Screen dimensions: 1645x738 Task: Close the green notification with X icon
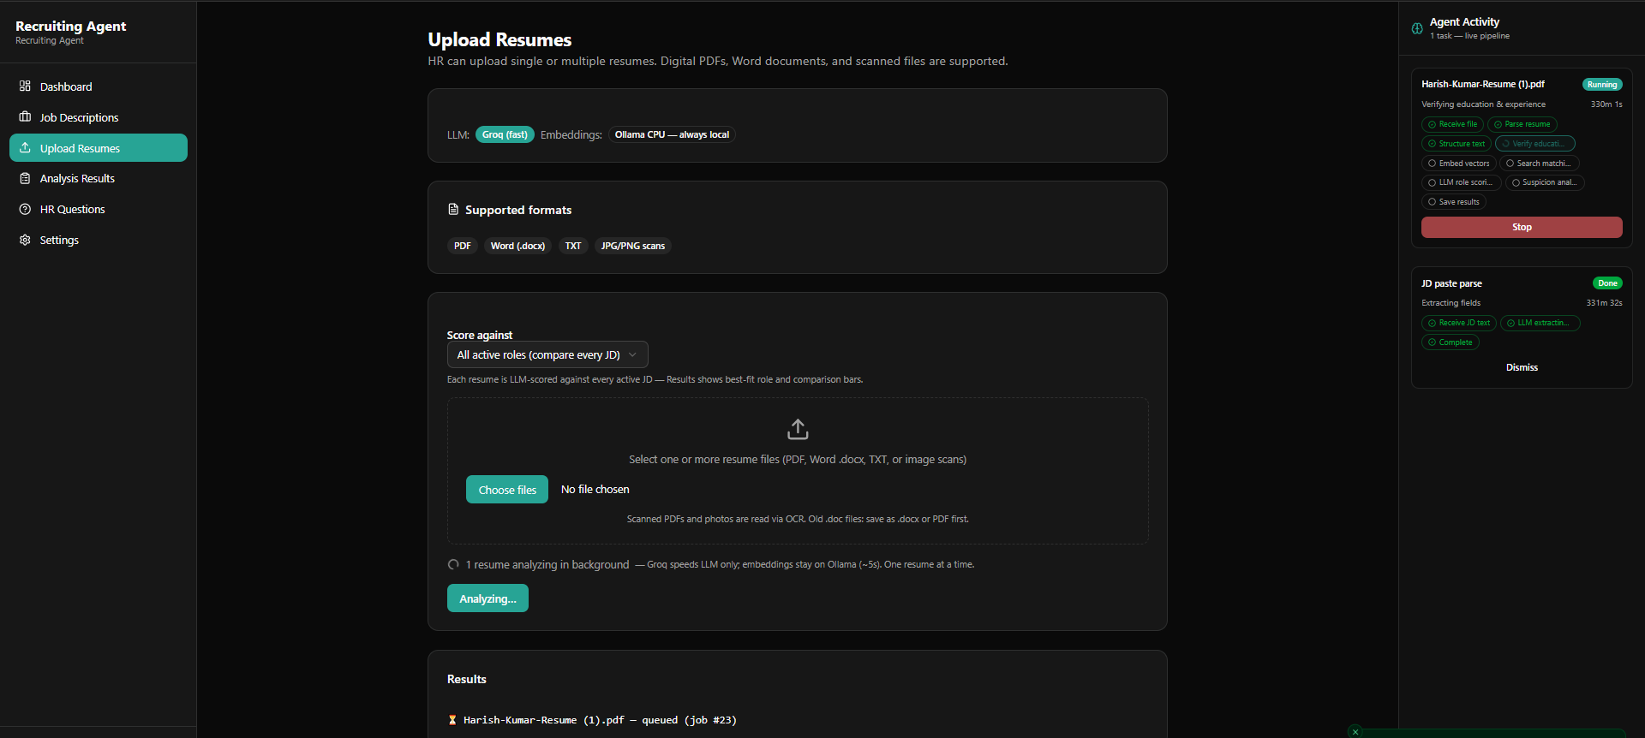[x=1355, y=732]
